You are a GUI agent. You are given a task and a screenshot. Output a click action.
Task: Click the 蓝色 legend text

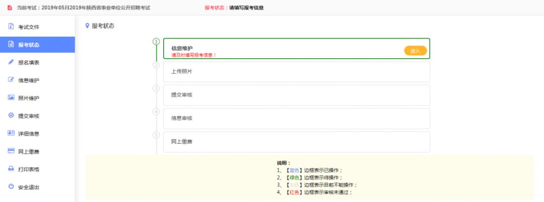pyautogui.click(x=295, y=170)
